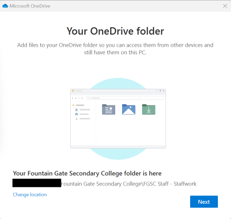Close the Microsoft OneDrive setup window
Screen dimensions: 231x219
tap(225, 6)
